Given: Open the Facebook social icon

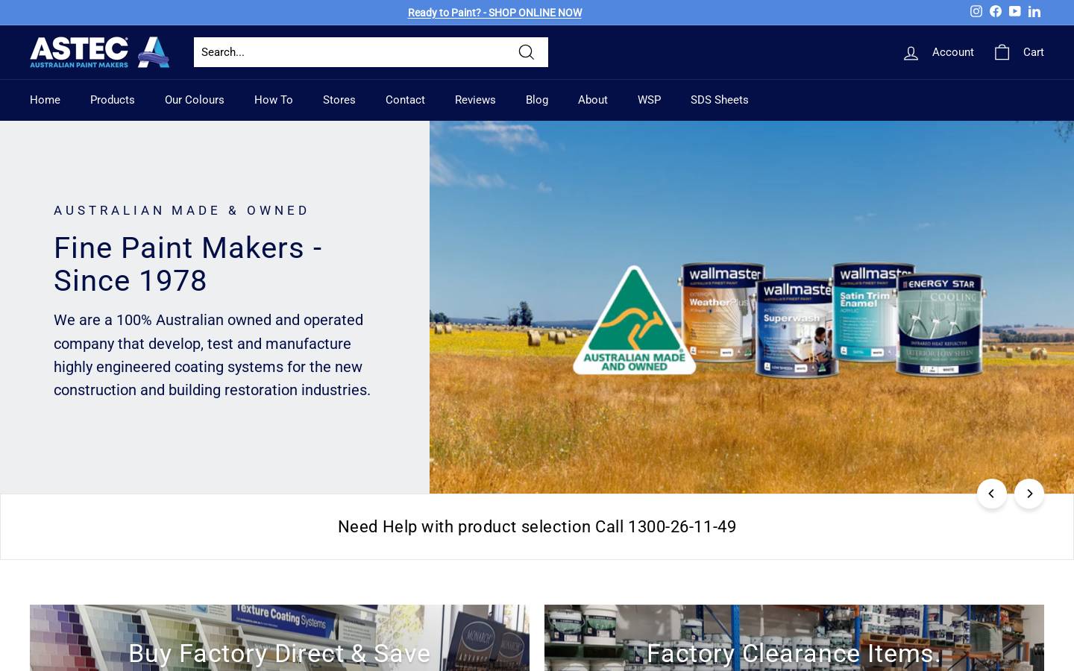Looking at the screenshot, I should point(996,11).
